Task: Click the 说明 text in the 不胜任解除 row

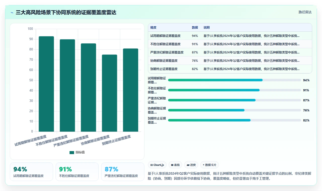Action: pos(252,44)
